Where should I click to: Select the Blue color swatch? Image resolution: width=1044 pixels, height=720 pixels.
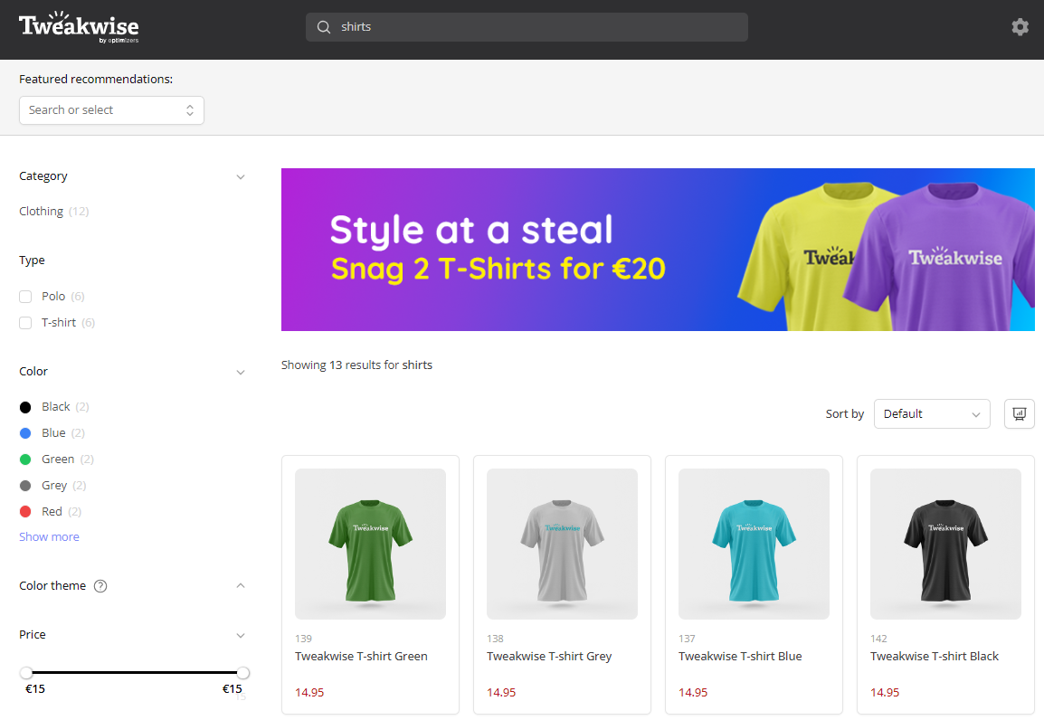[x=25, y=433]
